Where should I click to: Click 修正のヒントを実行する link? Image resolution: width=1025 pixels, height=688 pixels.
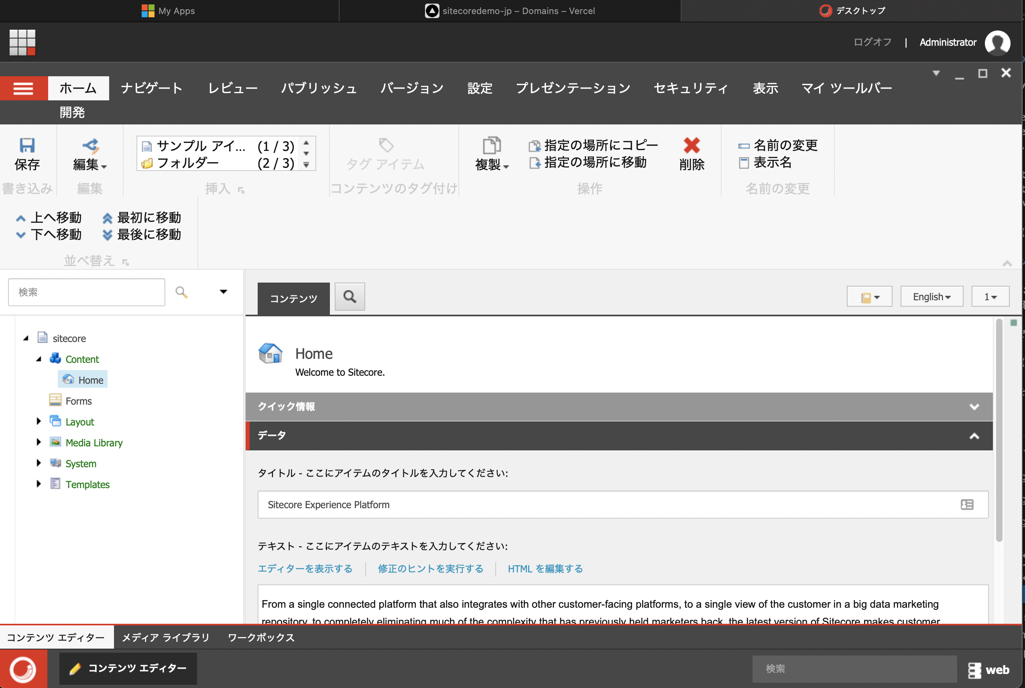point(431,569)
